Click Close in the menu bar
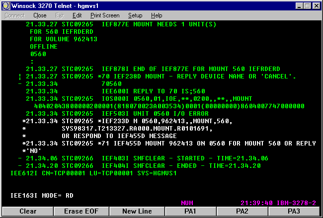This screenshot has width=323, height=218. (x=40, y=15)
